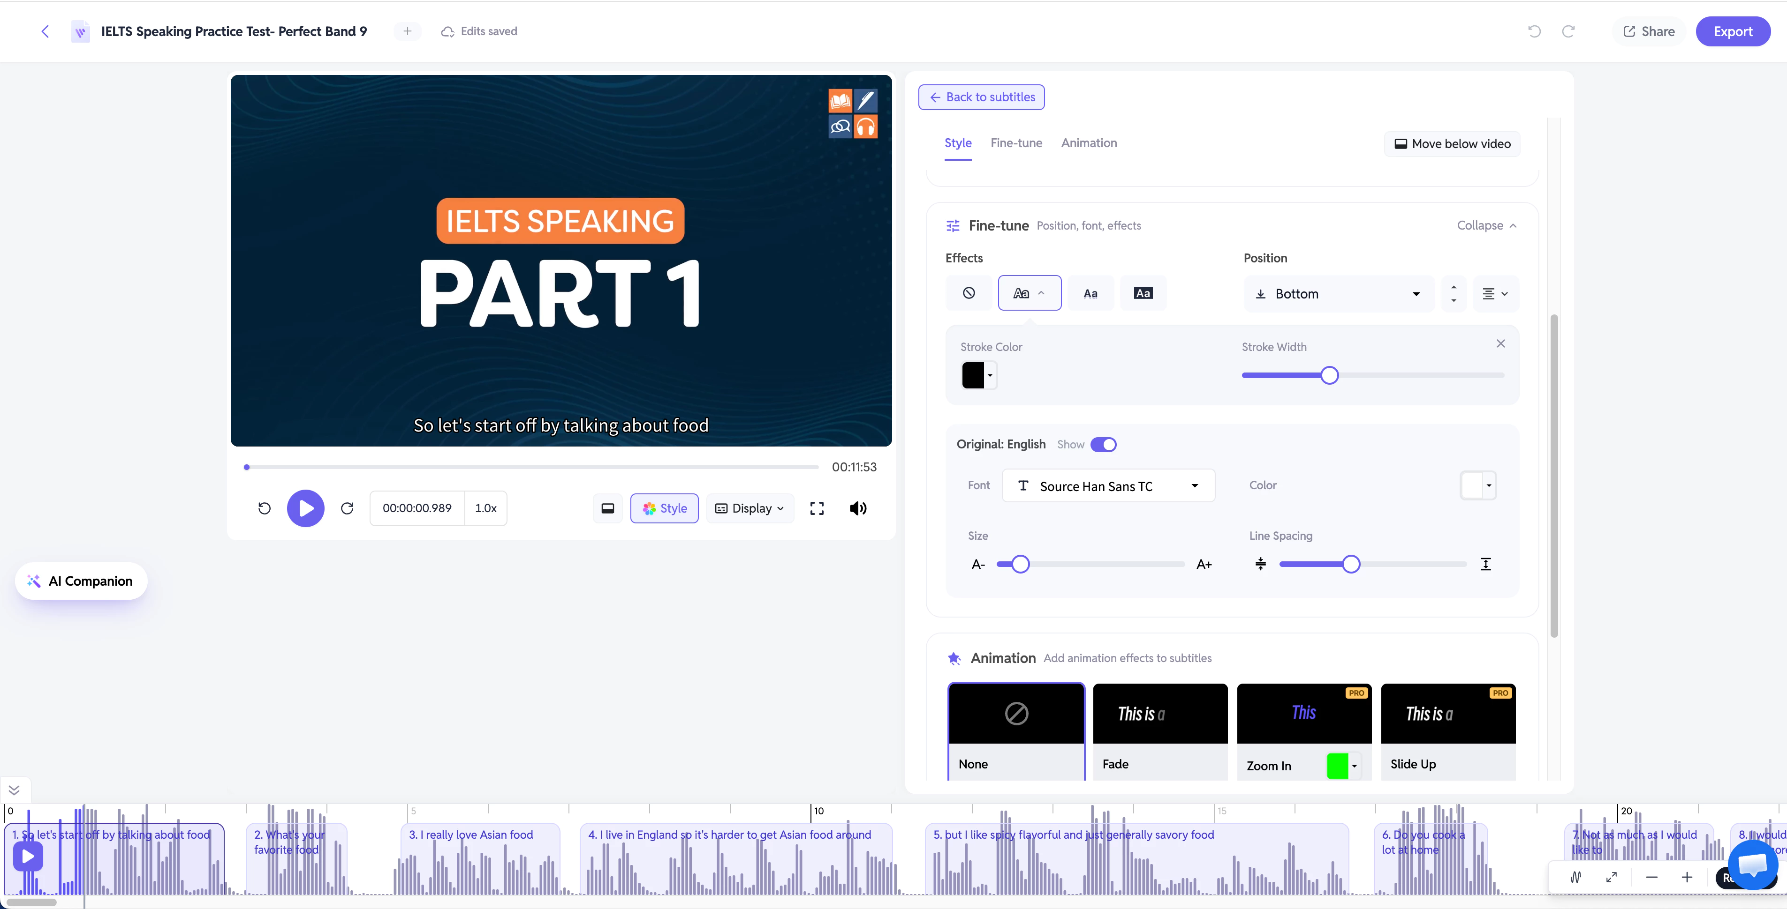Toggle Show for Original English subtitles
This screenshot has height=909, width=1787.
pos(1103,445)
